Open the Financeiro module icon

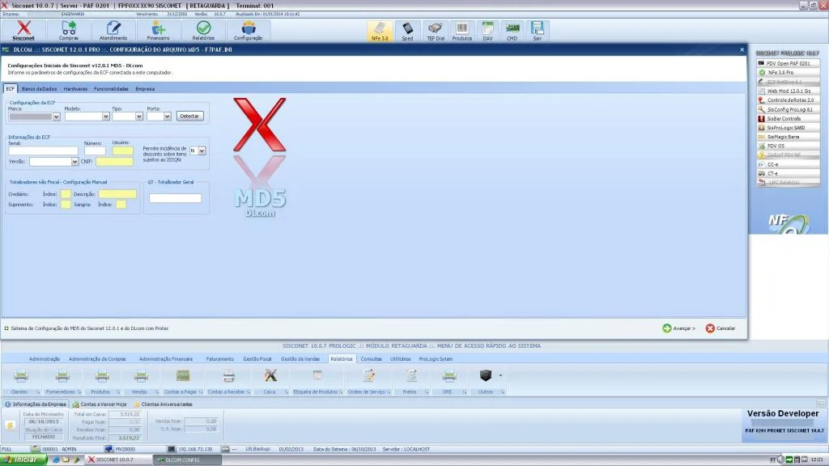pyautogui.click(x=158, y=31)
